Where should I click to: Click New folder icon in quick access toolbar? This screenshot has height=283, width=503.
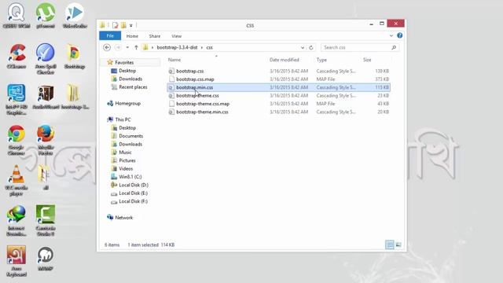pyautogui.click(x=123, y=25)
